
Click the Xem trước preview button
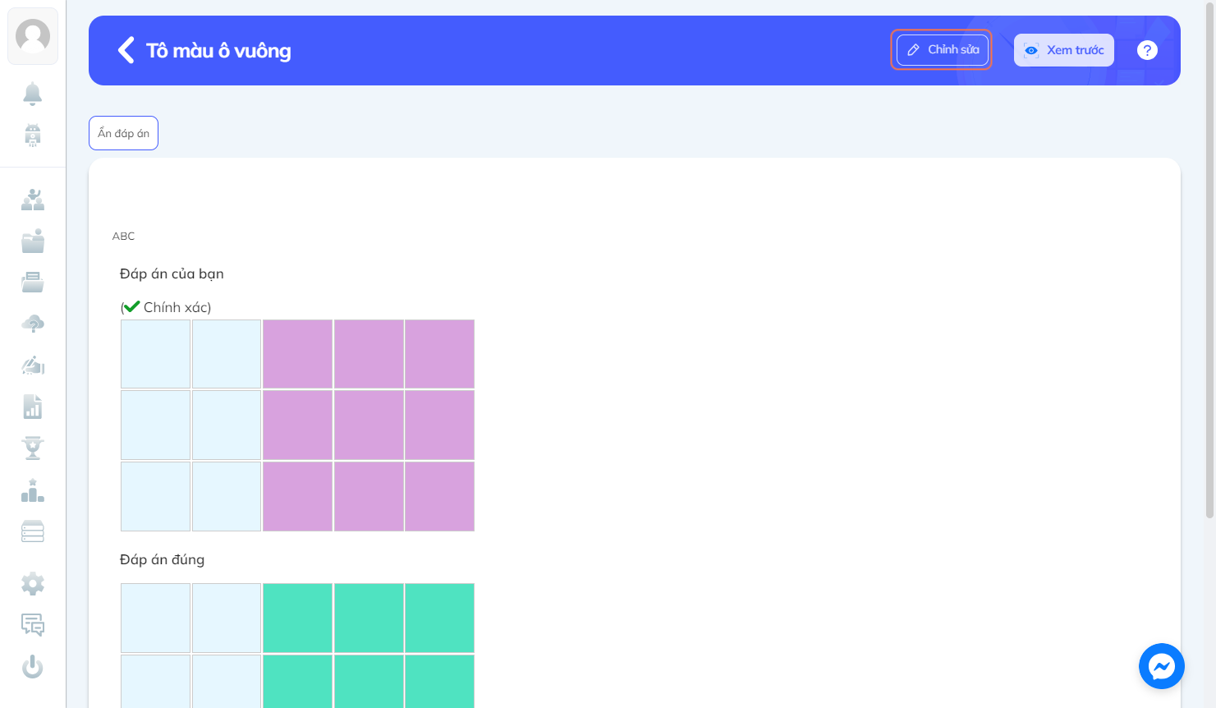pos(1064,50)
